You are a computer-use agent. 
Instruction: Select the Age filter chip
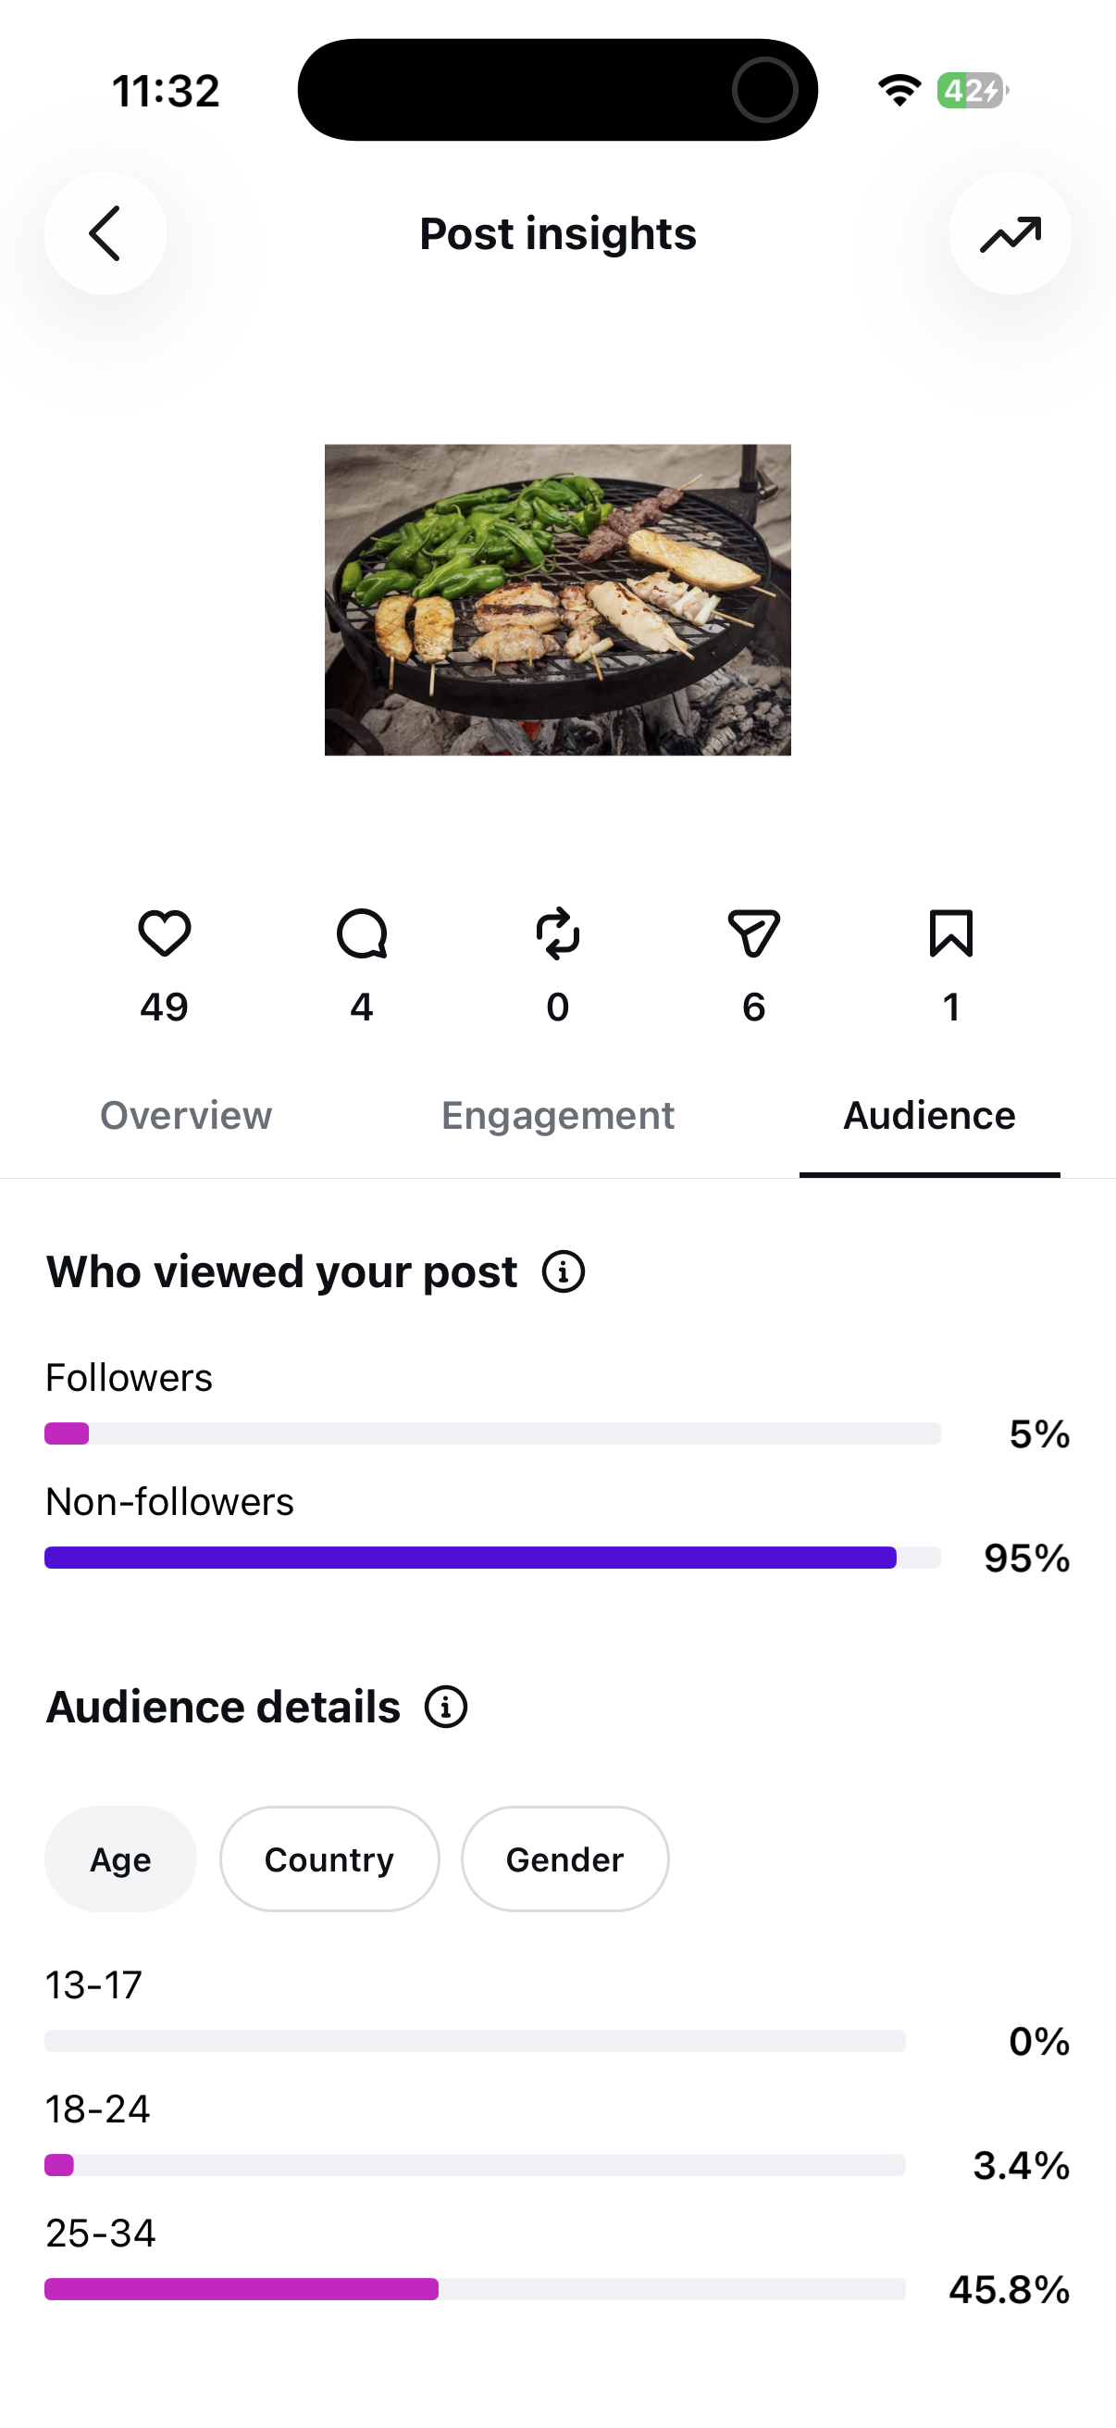tap(120, 1859)
